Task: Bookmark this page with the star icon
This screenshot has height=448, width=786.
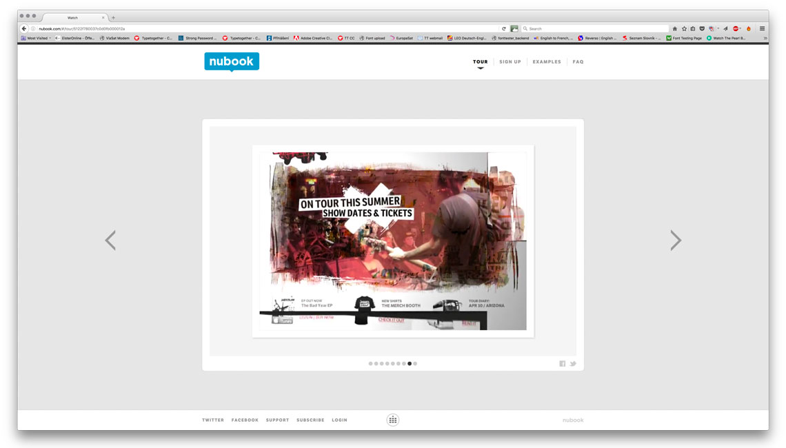Action: 684,28
